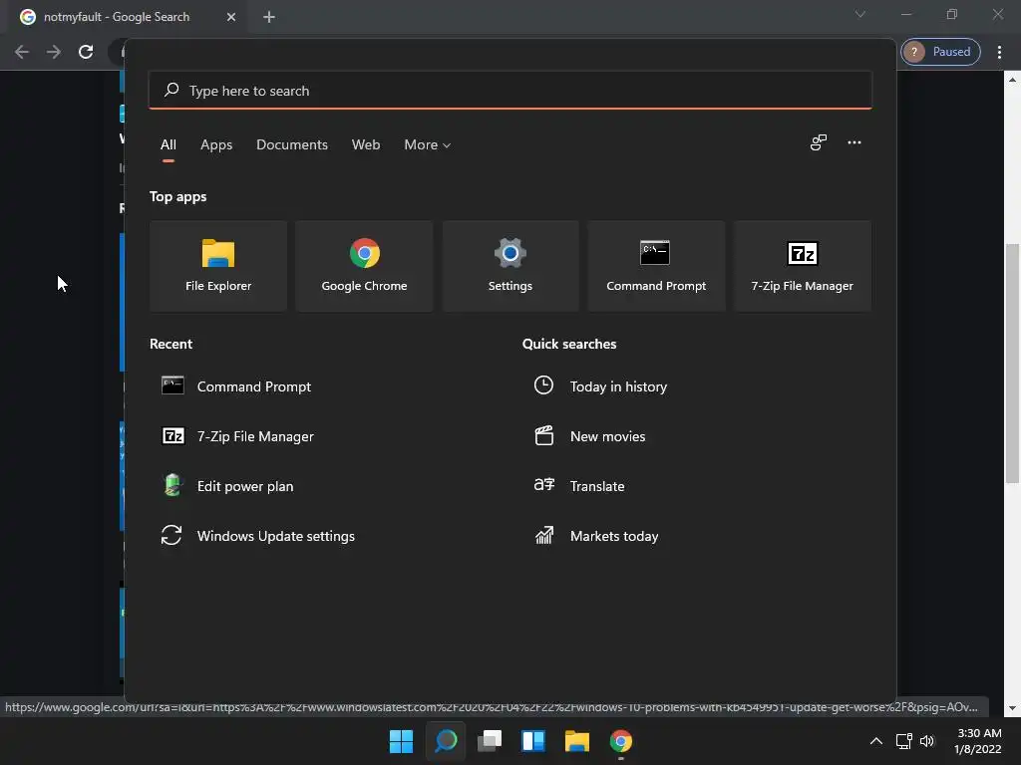Open Windows Start button on taskbar

(x=401, y=741)
